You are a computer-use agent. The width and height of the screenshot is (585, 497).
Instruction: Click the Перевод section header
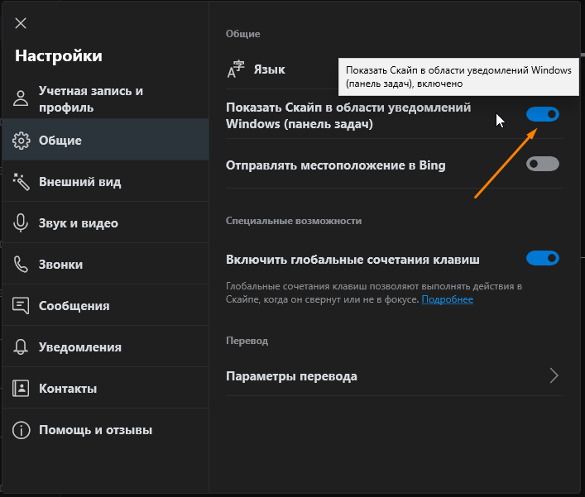click(x=247, y=341)
